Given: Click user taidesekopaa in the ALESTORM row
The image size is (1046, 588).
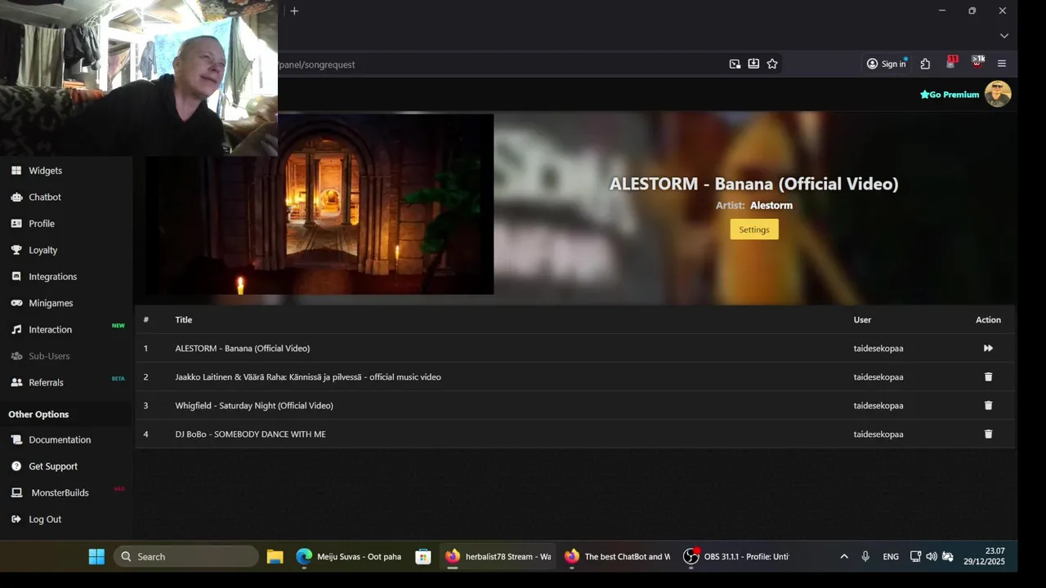Looking at the screenshot, I should (x=878, y=348).
